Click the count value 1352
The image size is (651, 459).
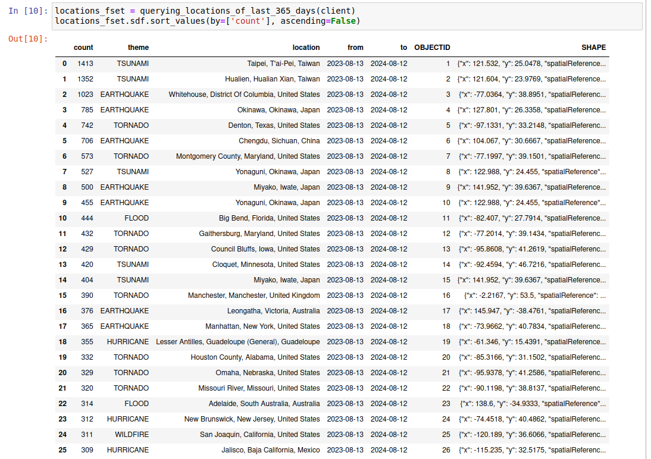click(x=85, y=79)
